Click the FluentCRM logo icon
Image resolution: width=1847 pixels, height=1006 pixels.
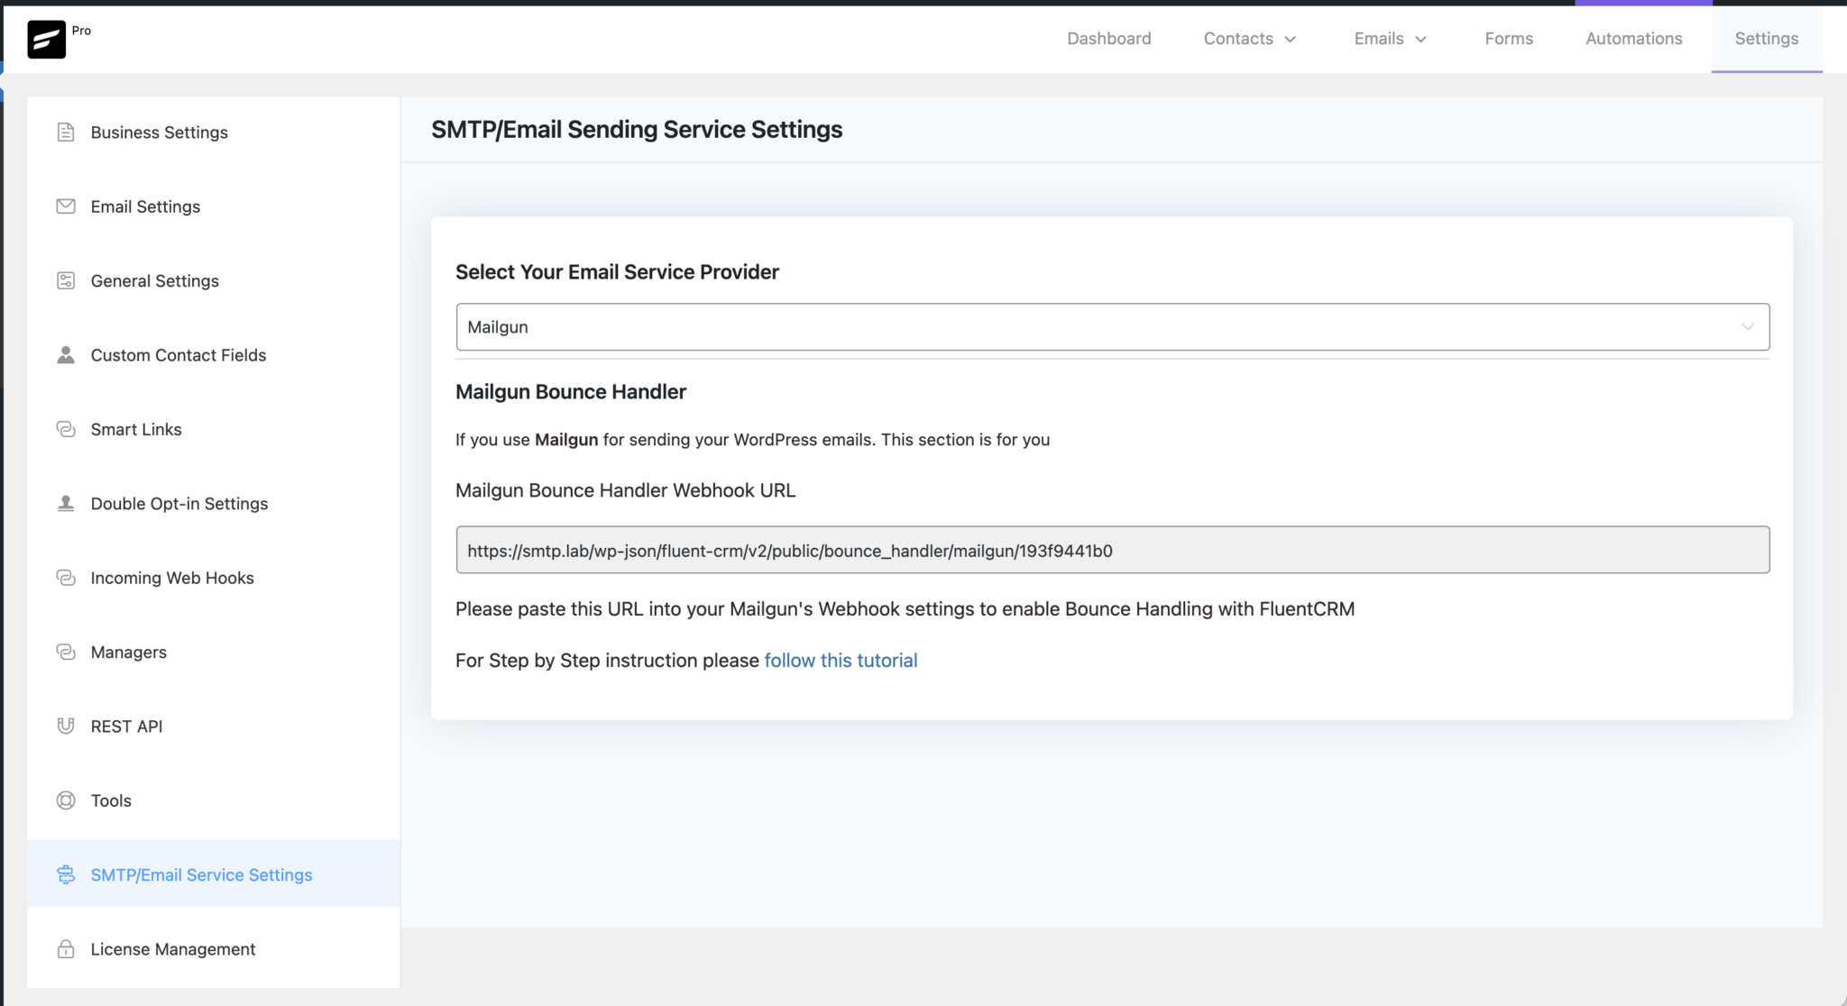[x=46, y=40]
